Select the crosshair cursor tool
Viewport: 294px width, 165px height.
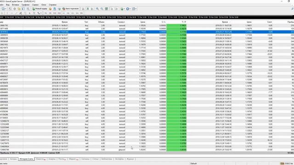tap(2, 13)
